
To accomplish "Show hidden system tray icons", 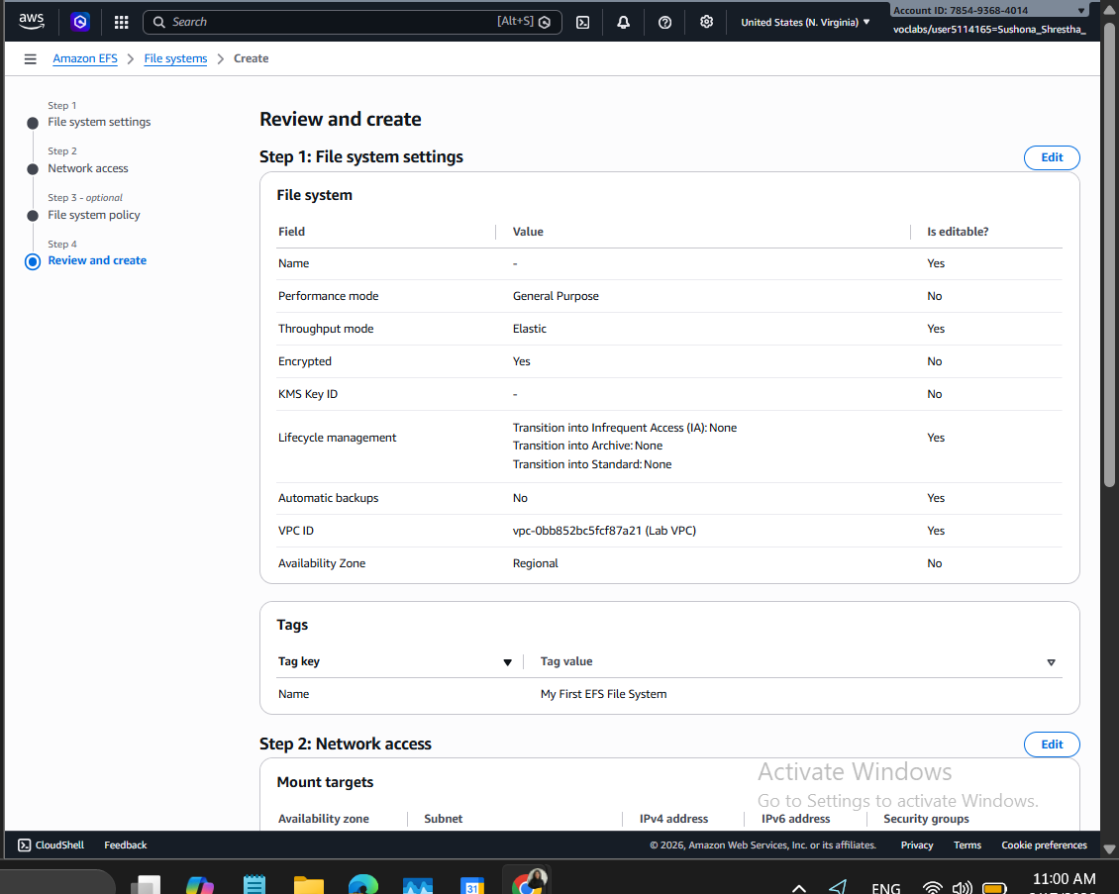I will 799,888.
